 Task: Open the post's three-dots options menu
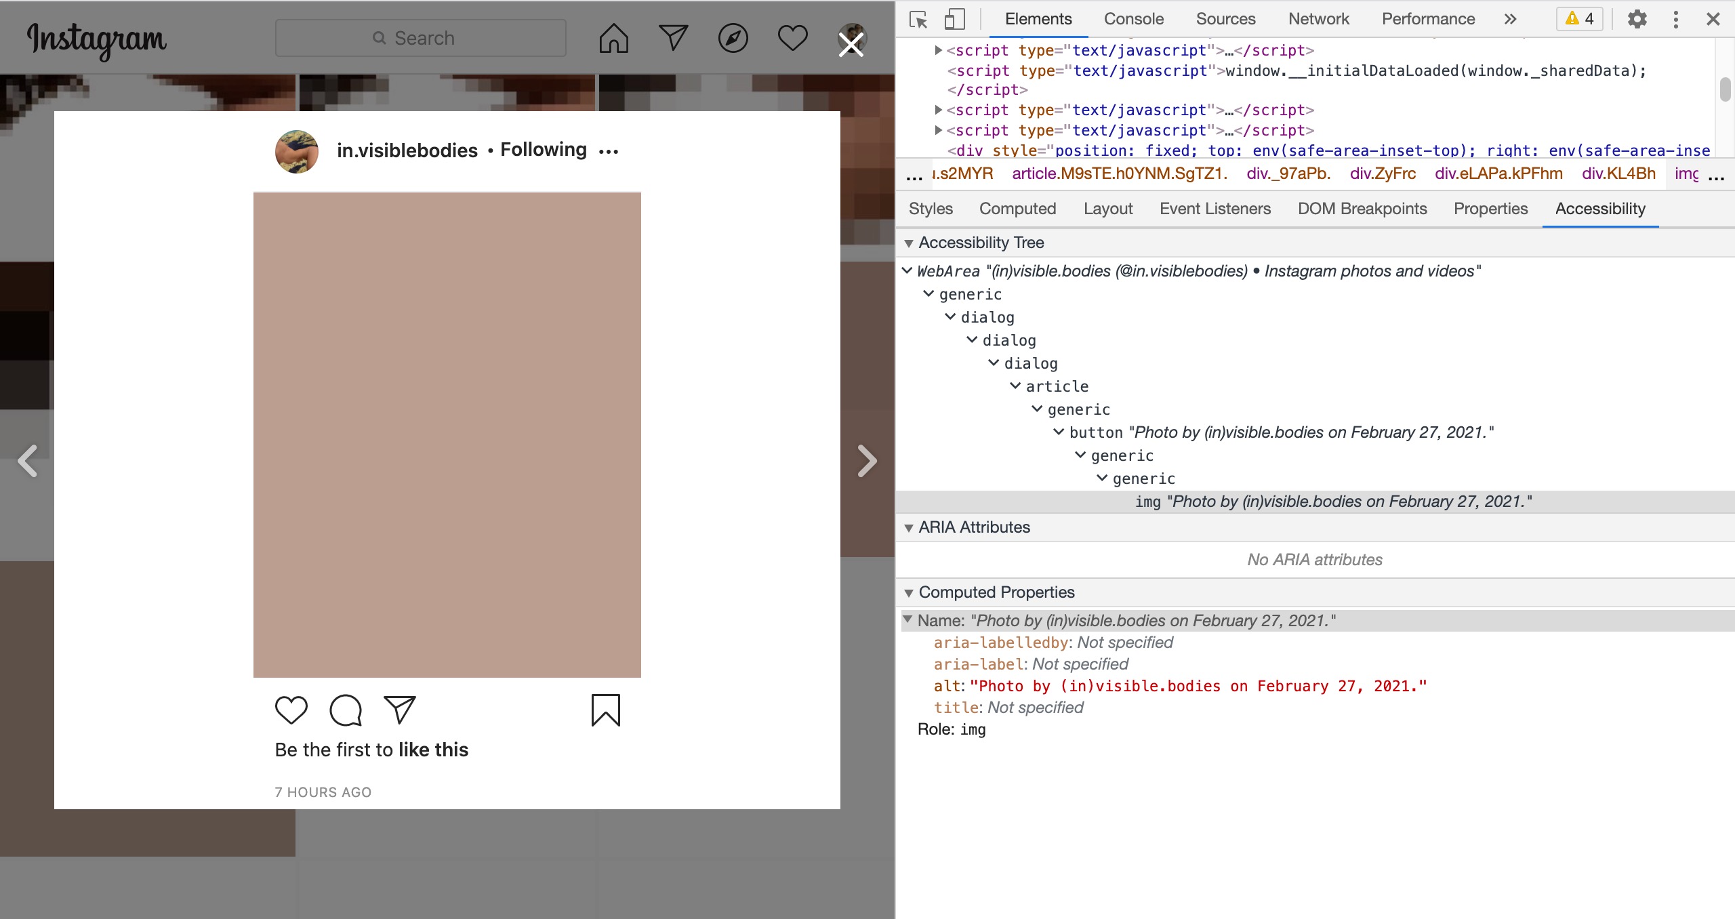pyautogui.click(x=609, y=151)
